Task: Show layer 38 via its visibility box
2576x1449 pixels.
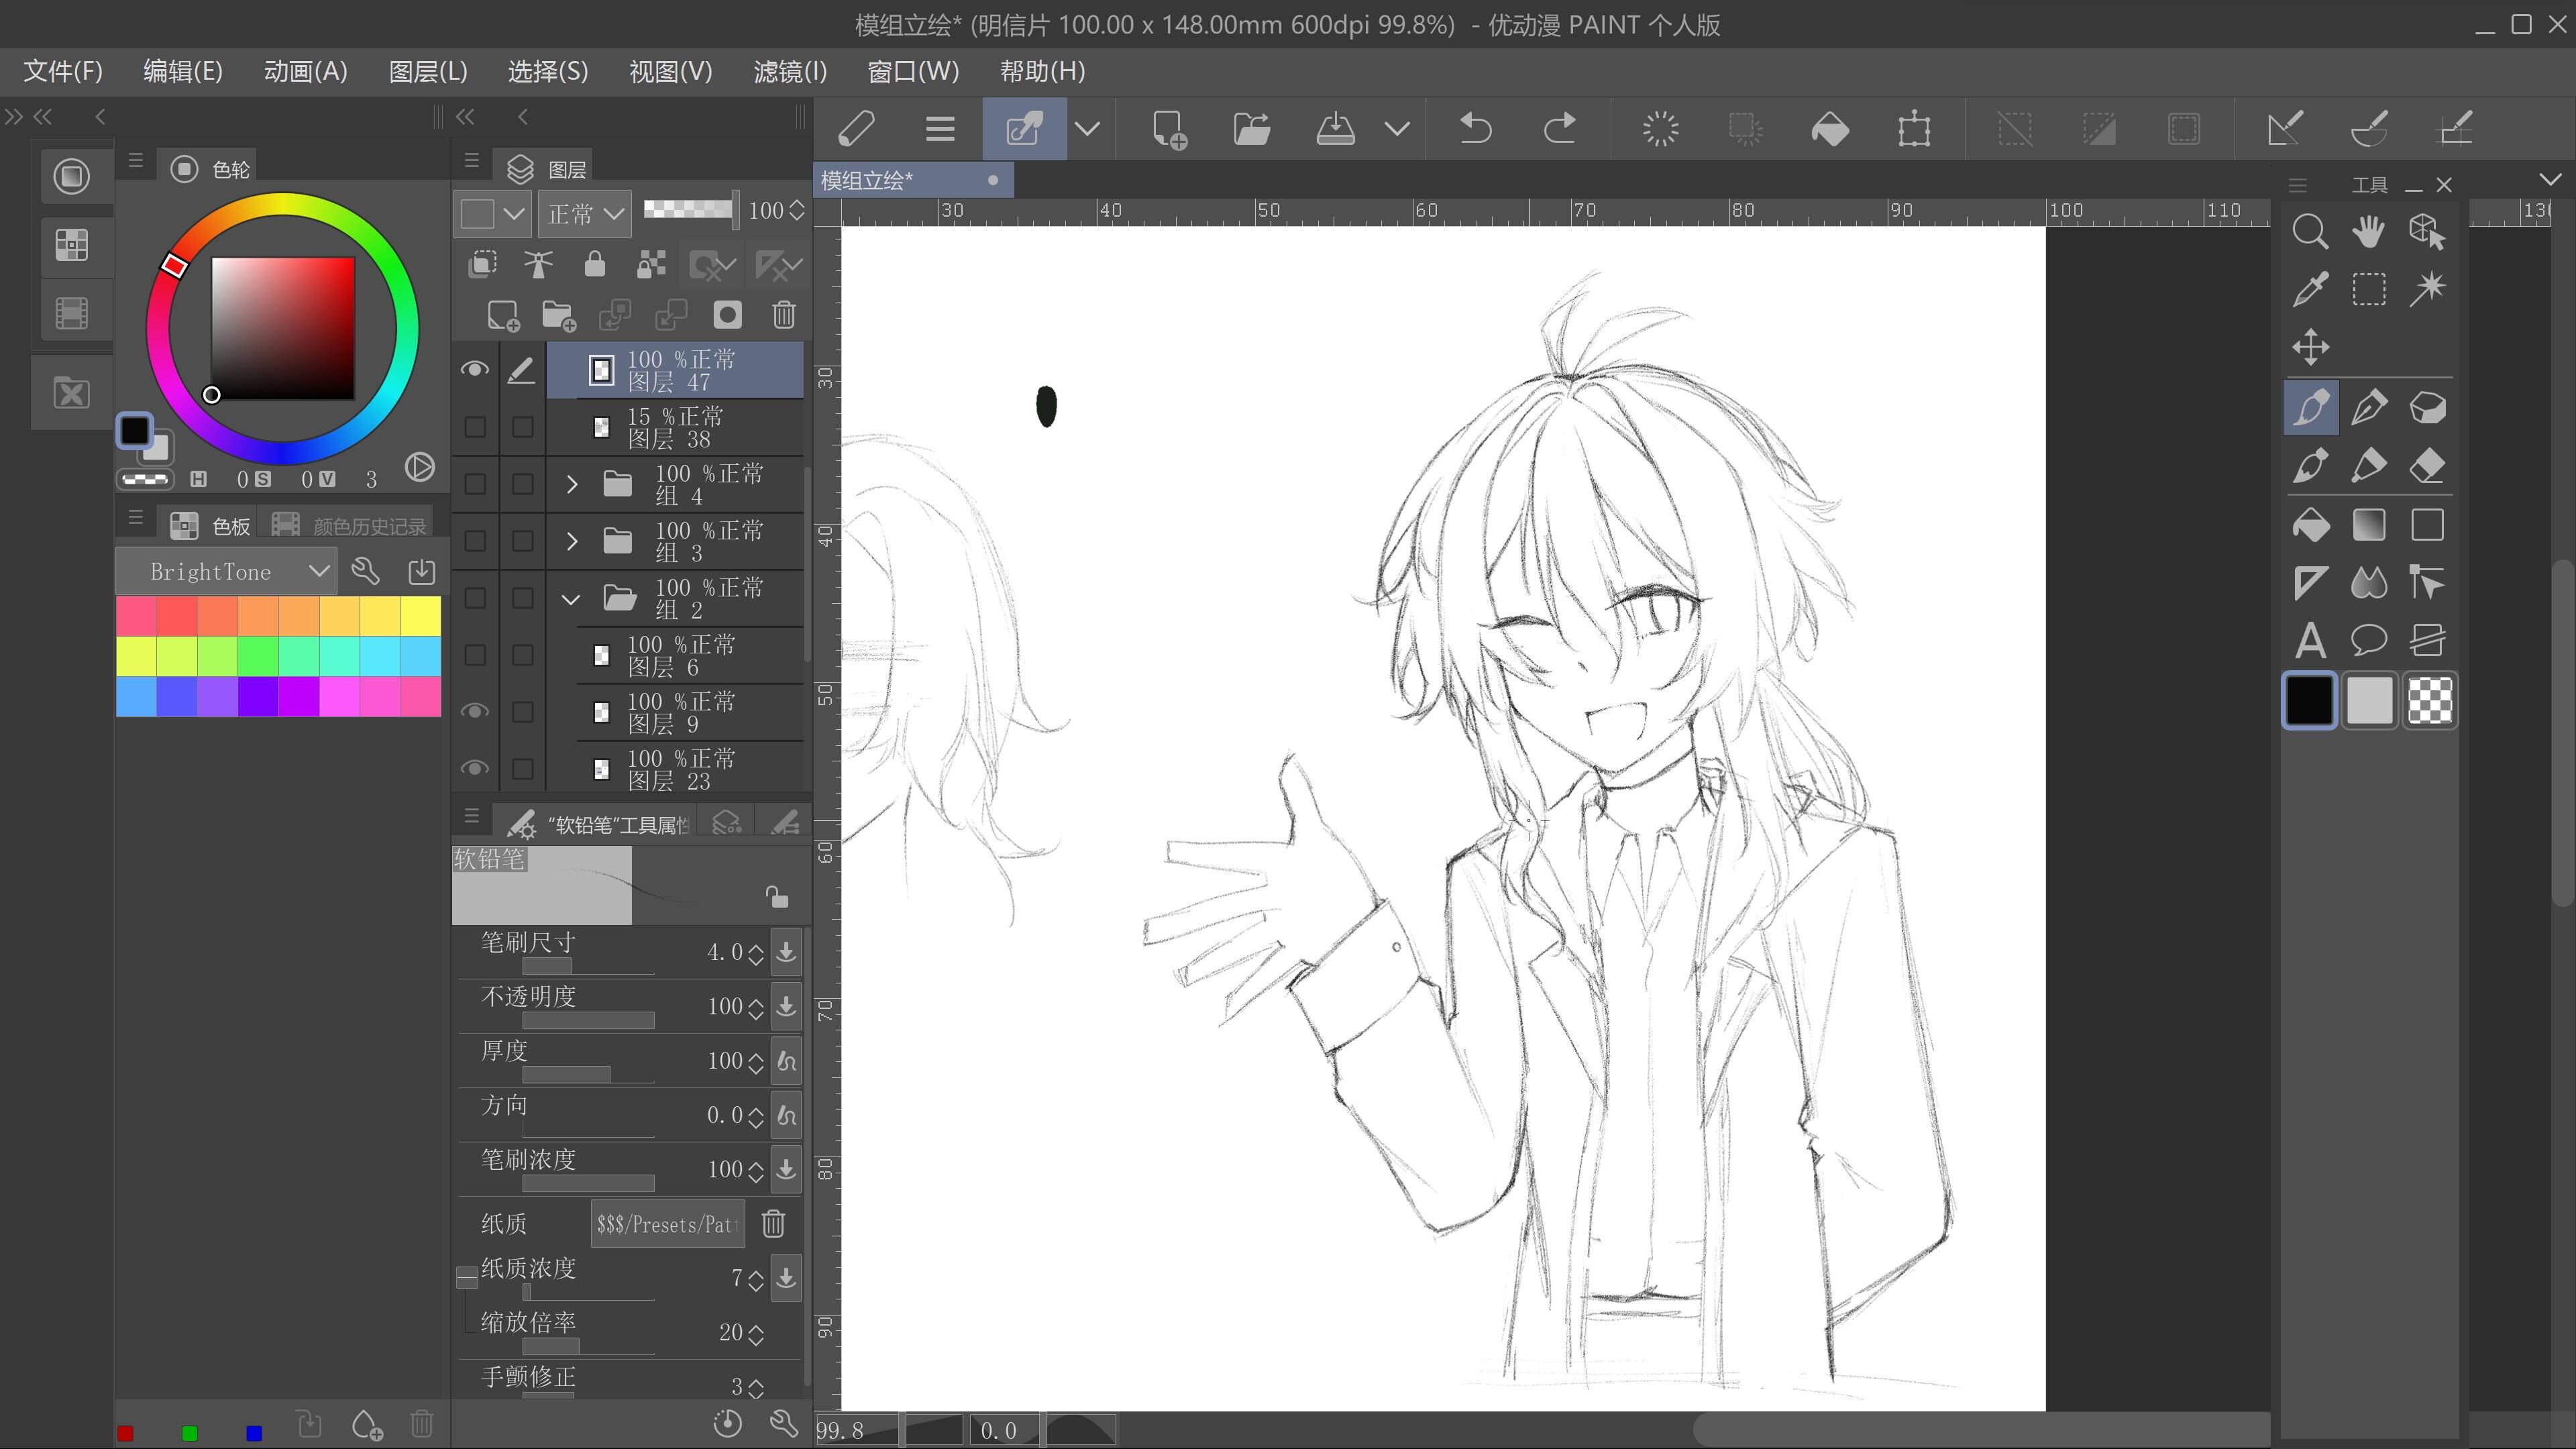Action: (x=475, y=427)
